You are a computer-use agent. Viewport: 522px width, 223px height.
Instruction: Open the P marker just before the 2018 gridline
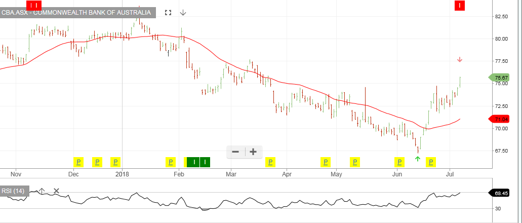click(115, 162)
